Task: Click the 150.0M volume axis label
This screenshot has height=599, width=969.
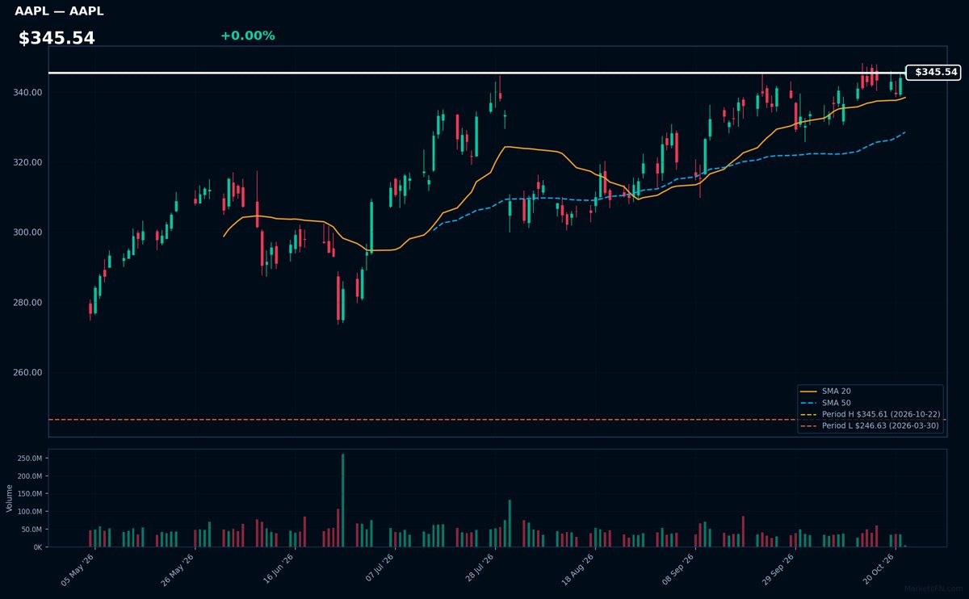Action: tap(31, 494)
